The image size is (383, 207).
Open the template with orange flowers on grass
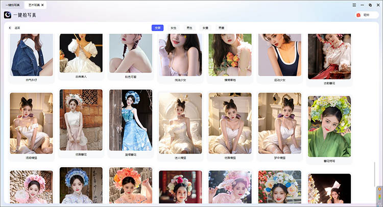click(x=230, y=55)
